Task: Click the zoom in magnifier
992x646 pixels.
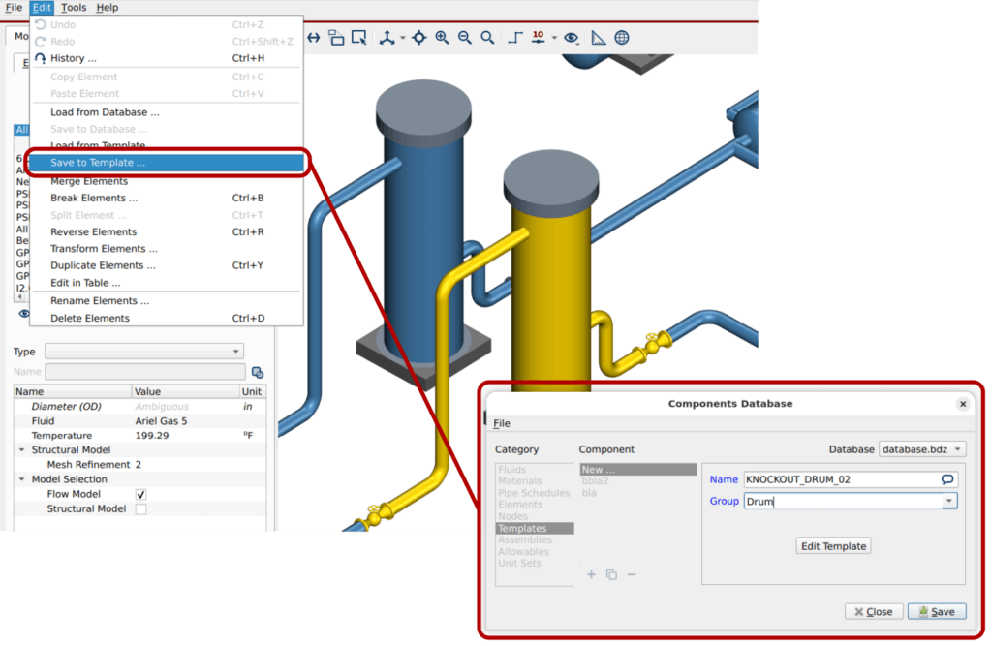Action: click(x=442, y=38)
